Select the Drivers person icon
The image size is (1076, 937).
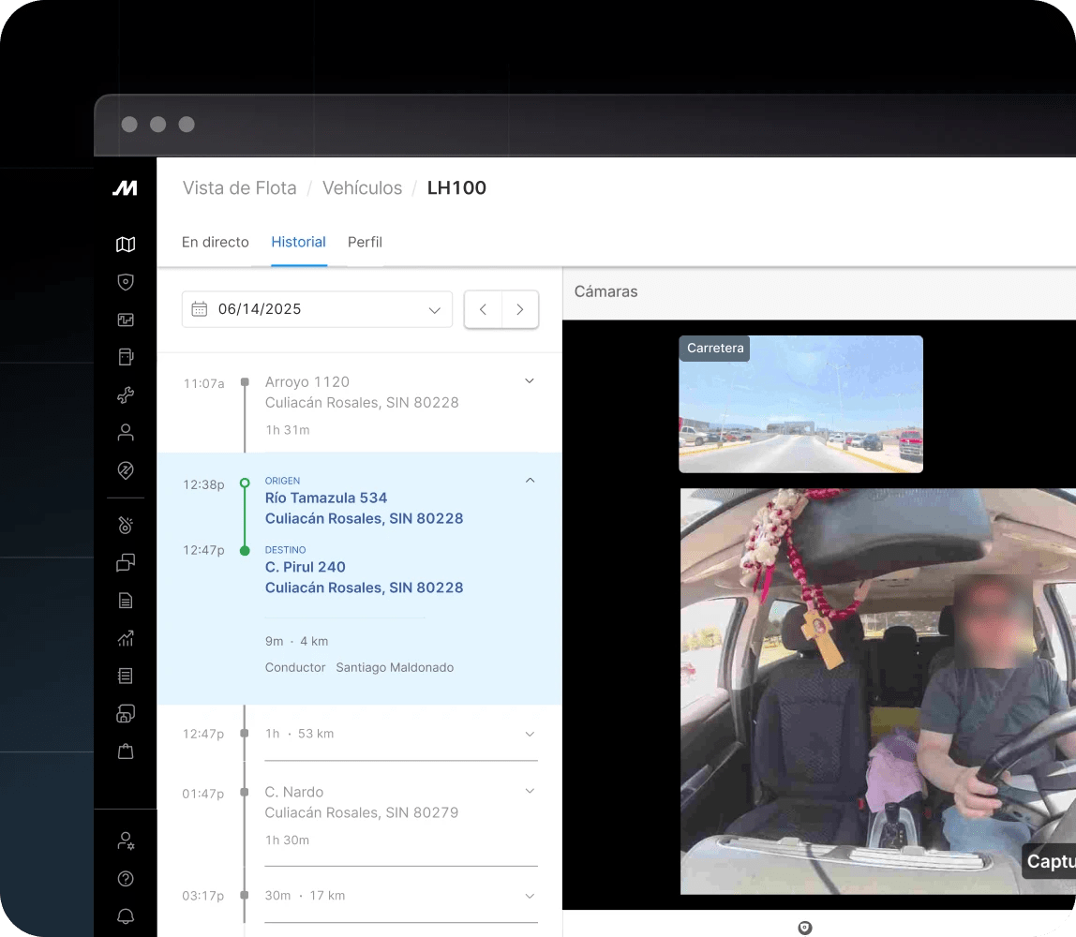pyautogui.click(x=126, y=432)
